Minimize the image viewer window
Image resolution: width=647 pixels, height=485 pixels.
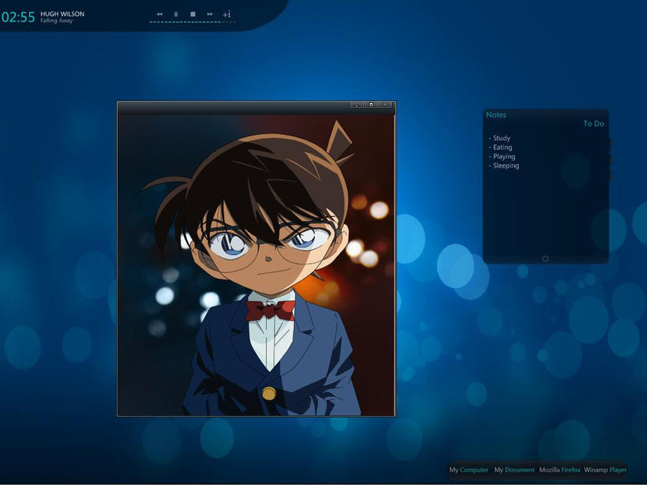(x=357, y=105)
